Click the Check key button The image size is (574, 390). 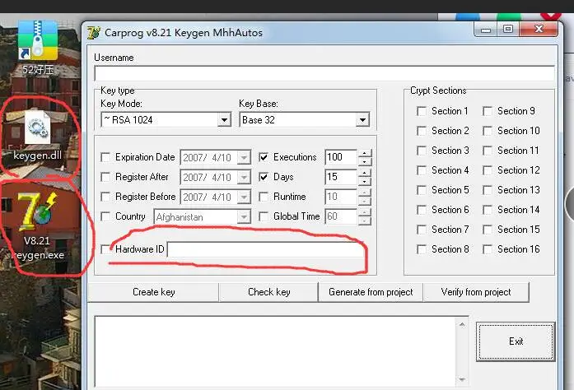pyautogui.click(x=269, y=292)
